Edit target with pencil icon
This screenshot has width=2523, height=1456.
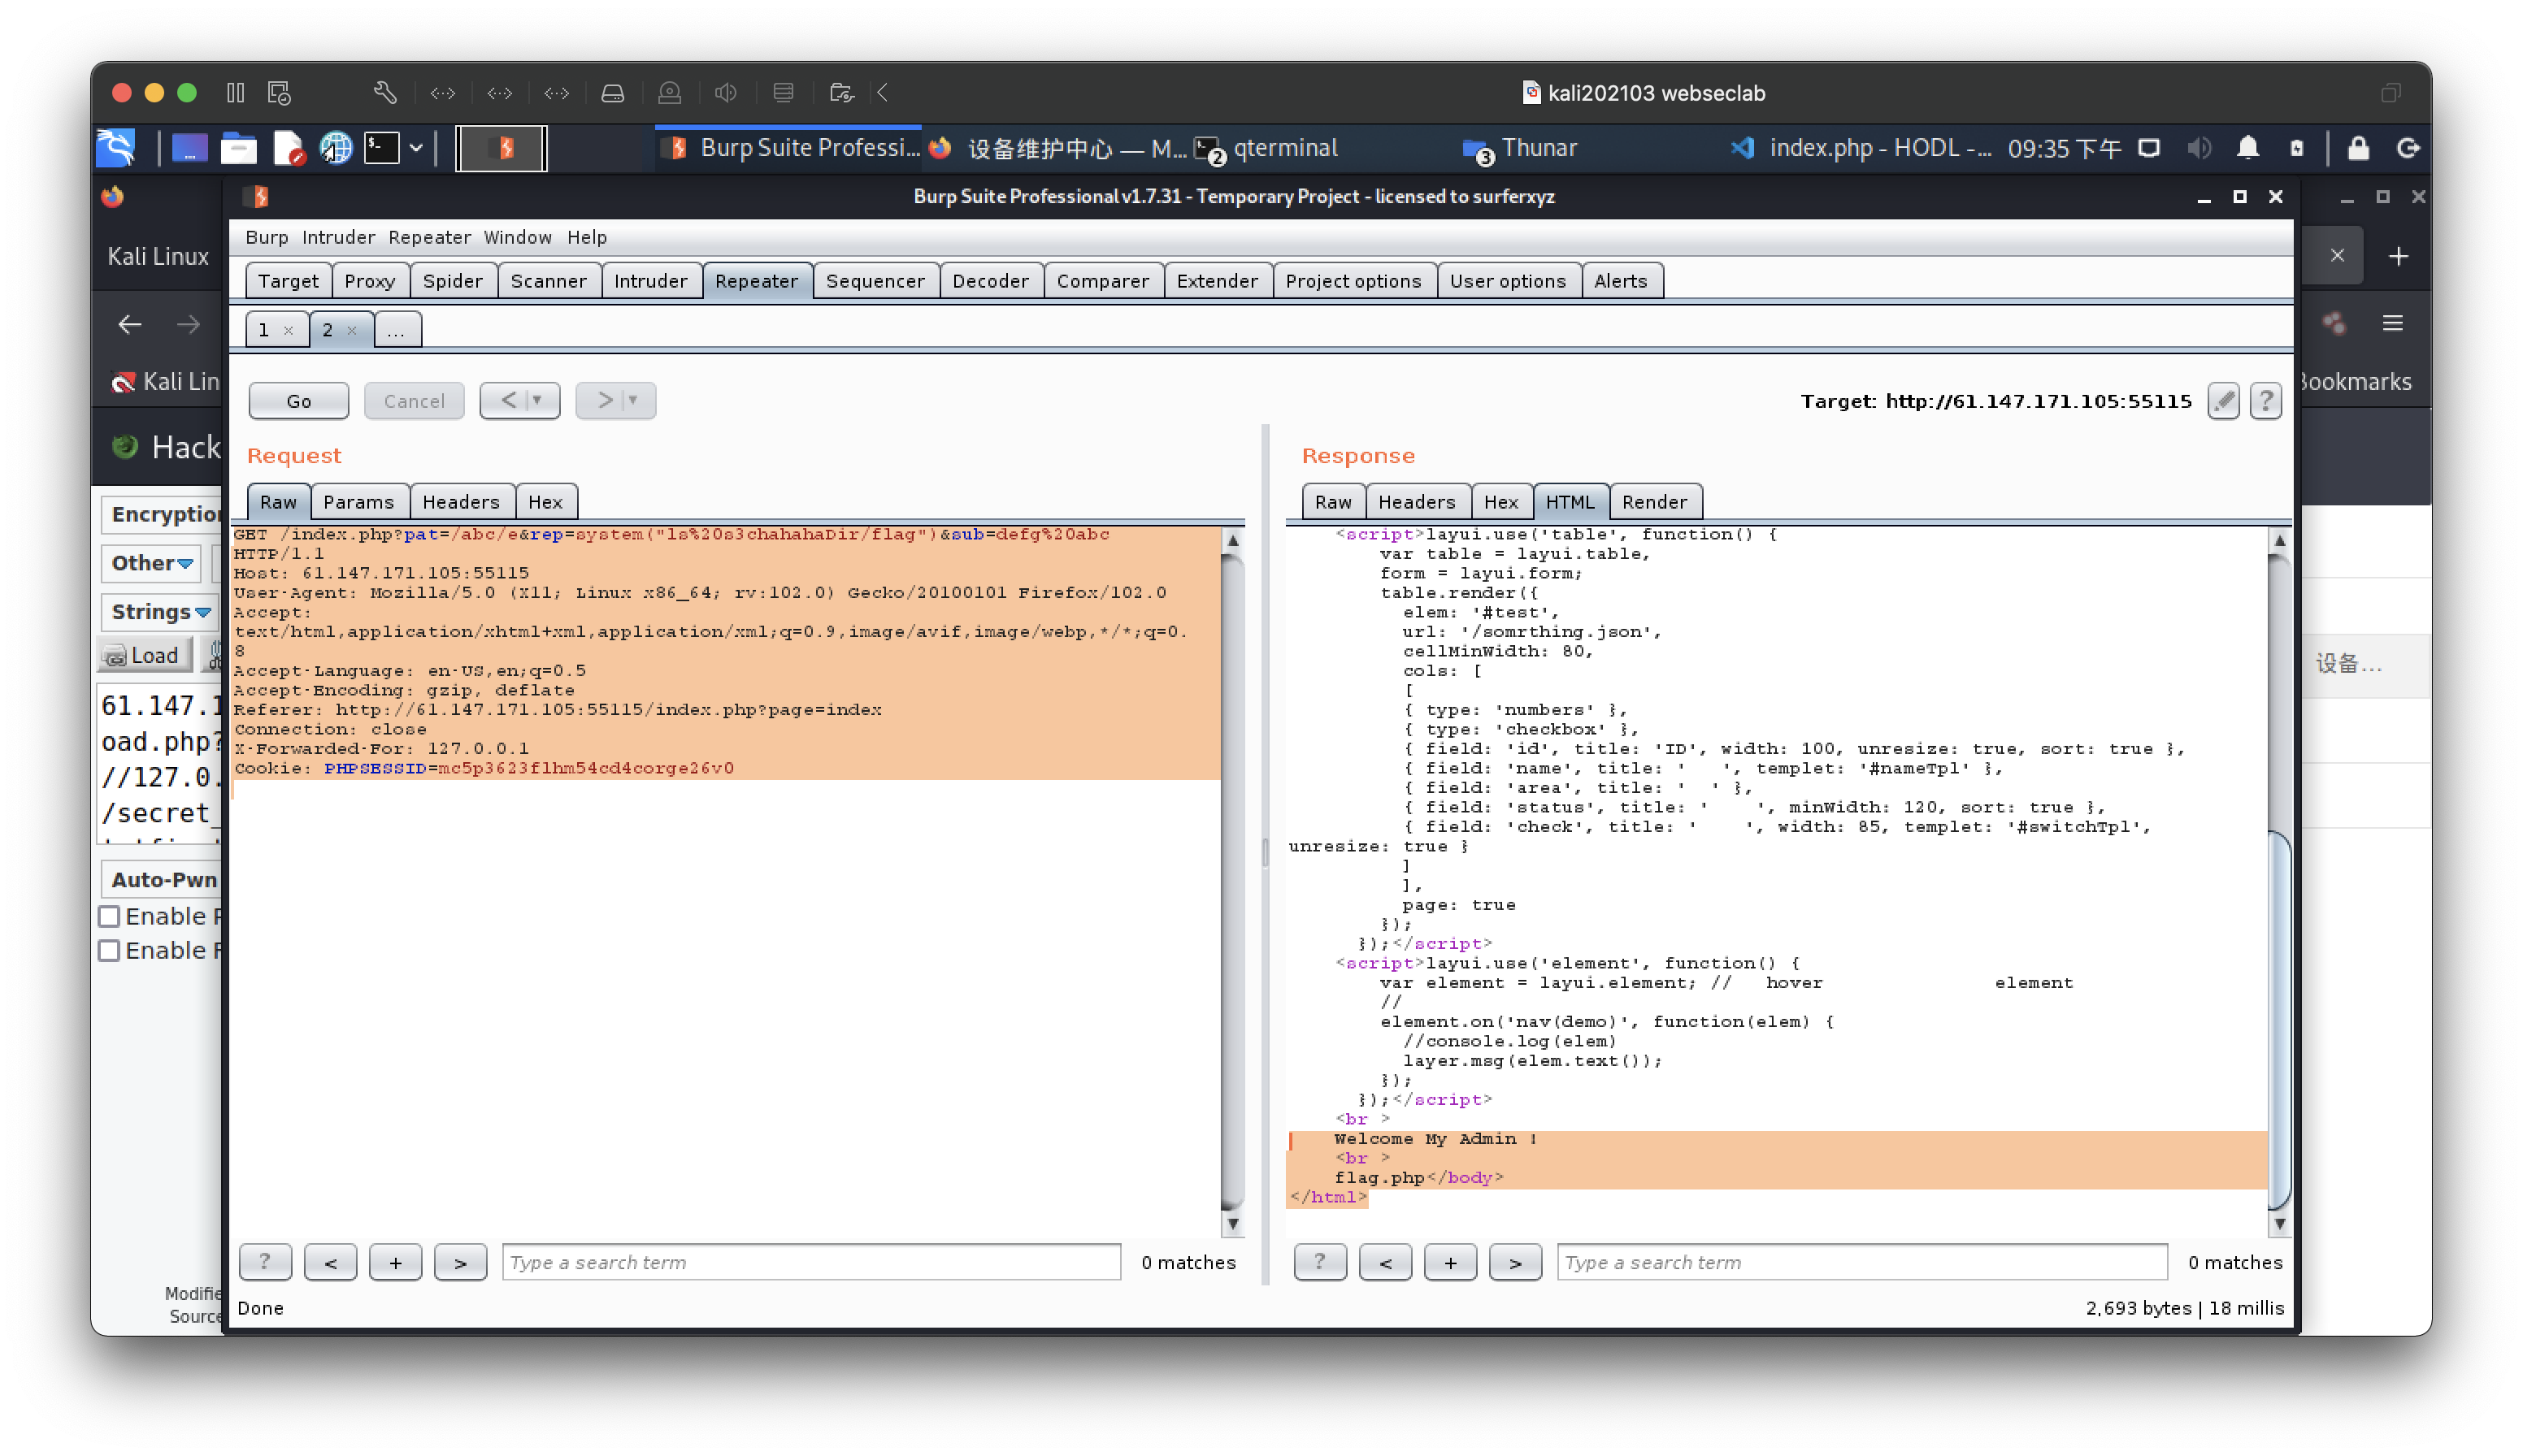[2223, 401]
